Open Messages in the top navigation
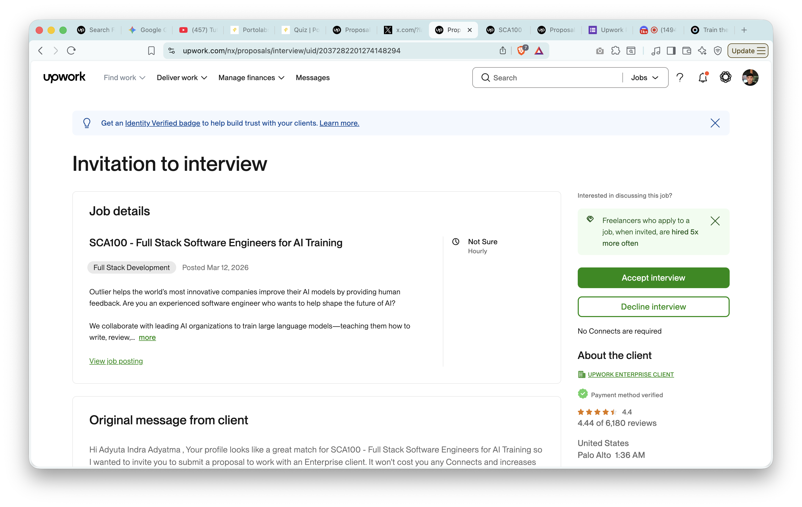 [x=312, y=78]
